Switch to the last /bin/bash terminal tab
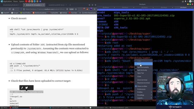The height and width of the screenshot is (109, 194). tap(183, 7)
